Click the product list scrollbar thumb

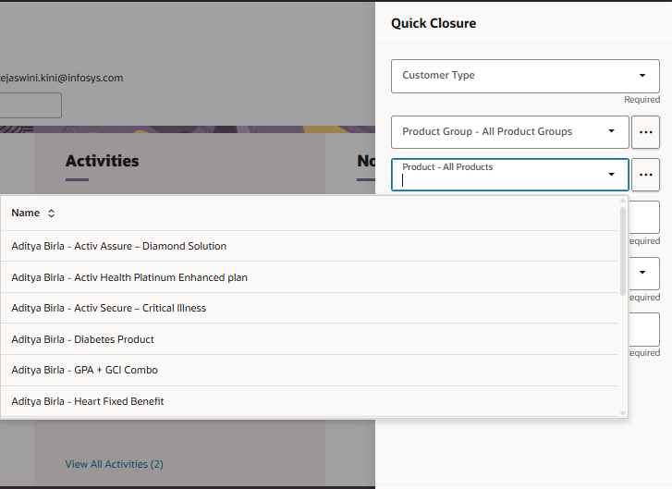point(623,251)
